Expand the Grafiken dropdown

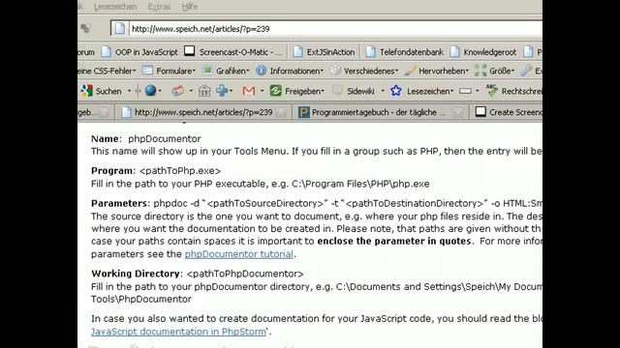pos(248,71)
